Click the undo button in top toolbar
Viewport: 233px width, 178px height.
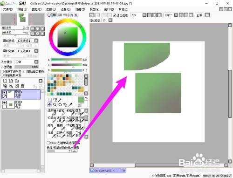(92, 15)
